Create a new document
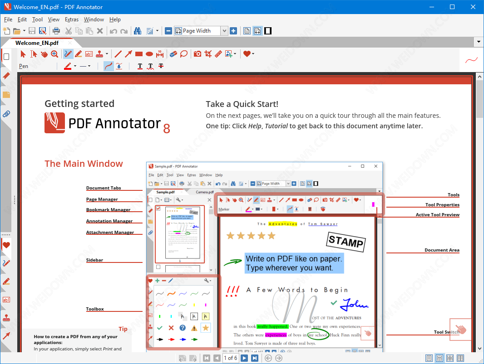The image size is (484, 364). pyautogui.click(x=6, y=31)
